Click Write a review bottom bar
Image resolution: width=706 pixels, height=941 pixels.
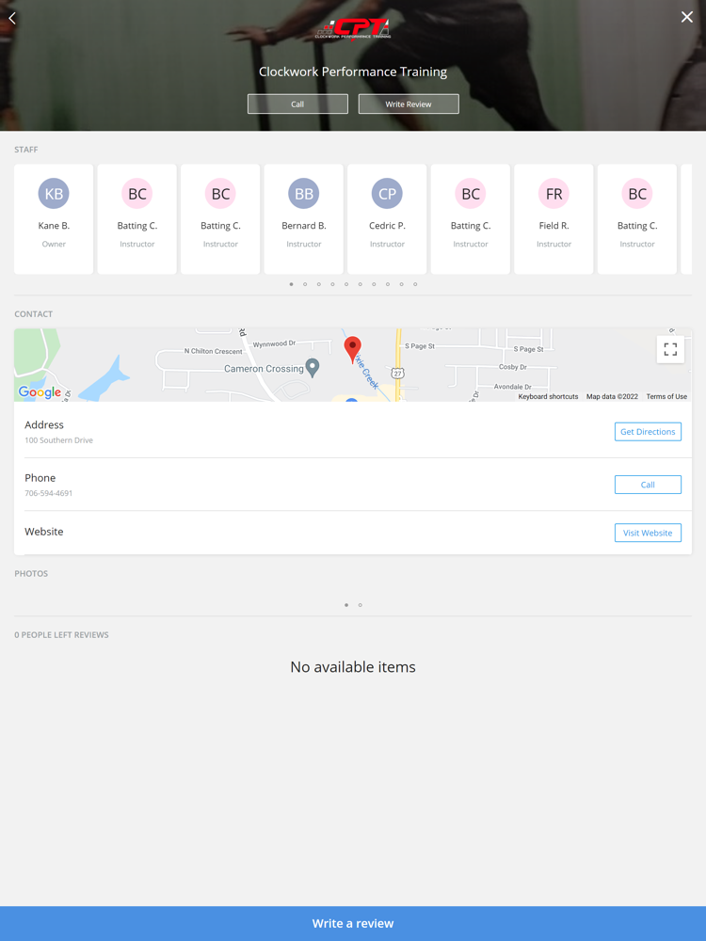[353, 924]
